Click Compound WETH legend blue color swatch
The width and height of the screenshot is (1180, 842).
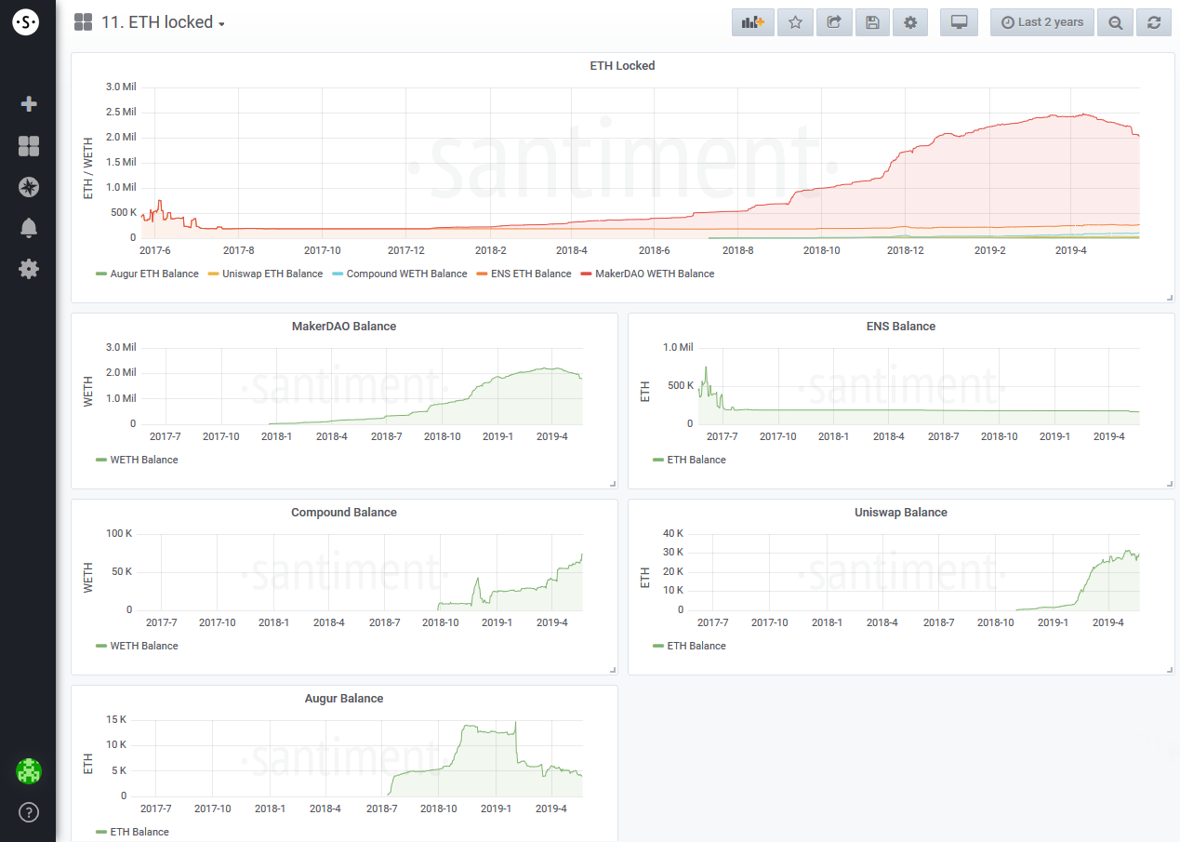click(338, 274)
